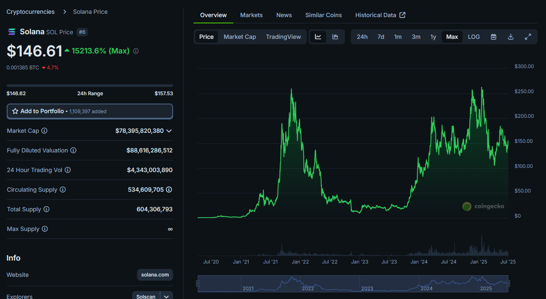Expand chart to fullscreen
546x299 pixels.
[528, 37]
